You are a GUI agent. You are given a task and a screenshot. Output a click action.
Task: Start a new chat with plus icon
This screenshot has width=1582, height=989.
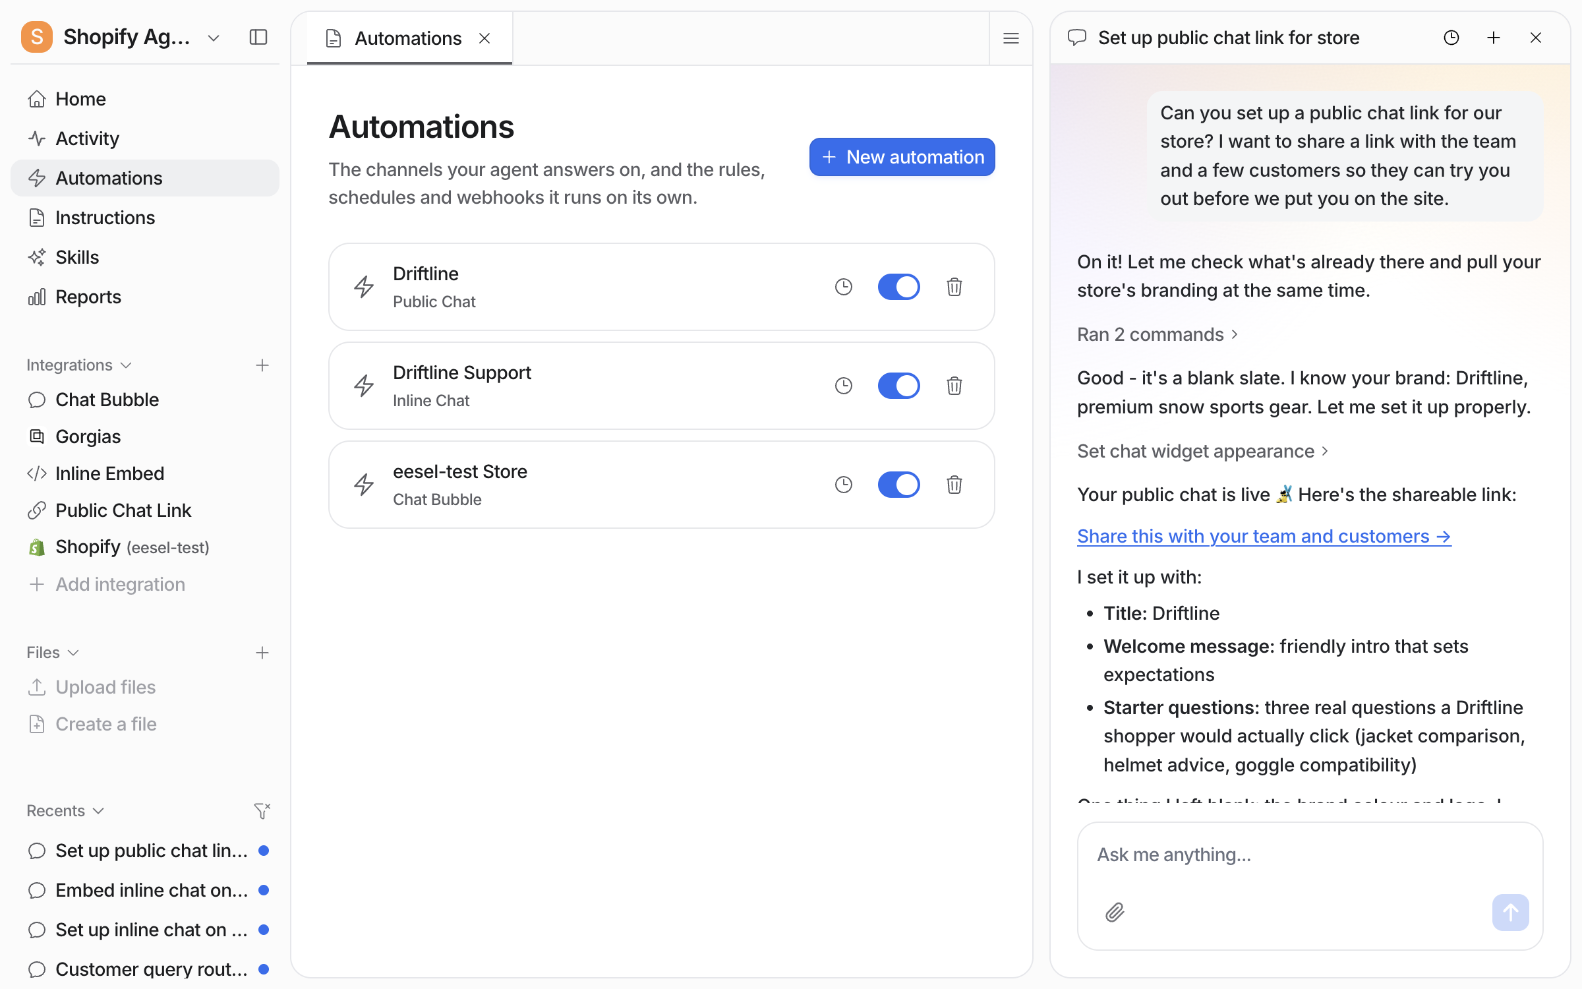[1494, 38]
